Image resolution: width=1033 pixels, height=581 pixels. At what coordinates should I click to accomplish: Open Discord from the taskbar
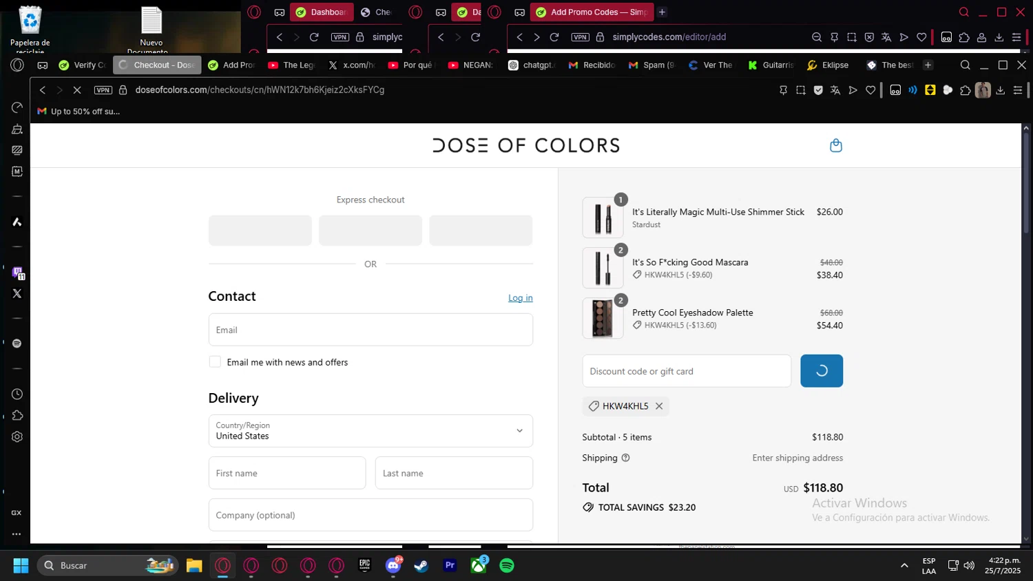point(393,565)
